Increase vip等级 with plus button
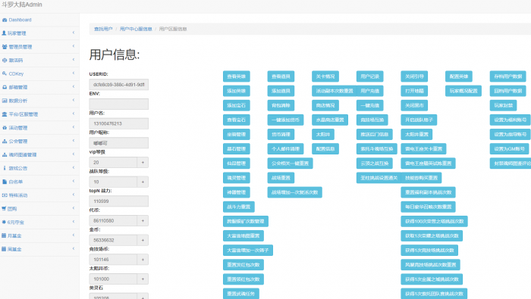This screenshot has height=299, width=531. (143, 163)
